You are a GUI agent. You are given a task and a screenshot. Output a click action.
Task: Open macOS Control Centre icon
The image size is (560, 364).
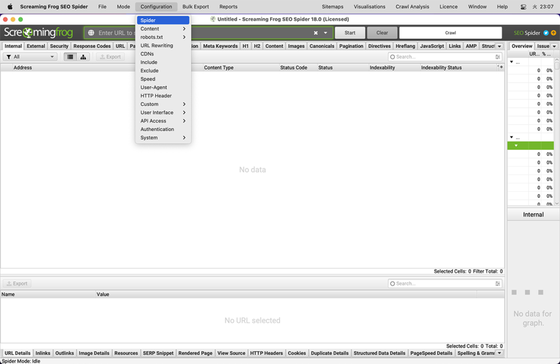point(523,7)
